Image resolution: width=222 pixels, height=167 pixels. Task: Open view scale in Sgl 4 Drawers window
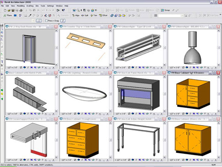click(175, 114)
